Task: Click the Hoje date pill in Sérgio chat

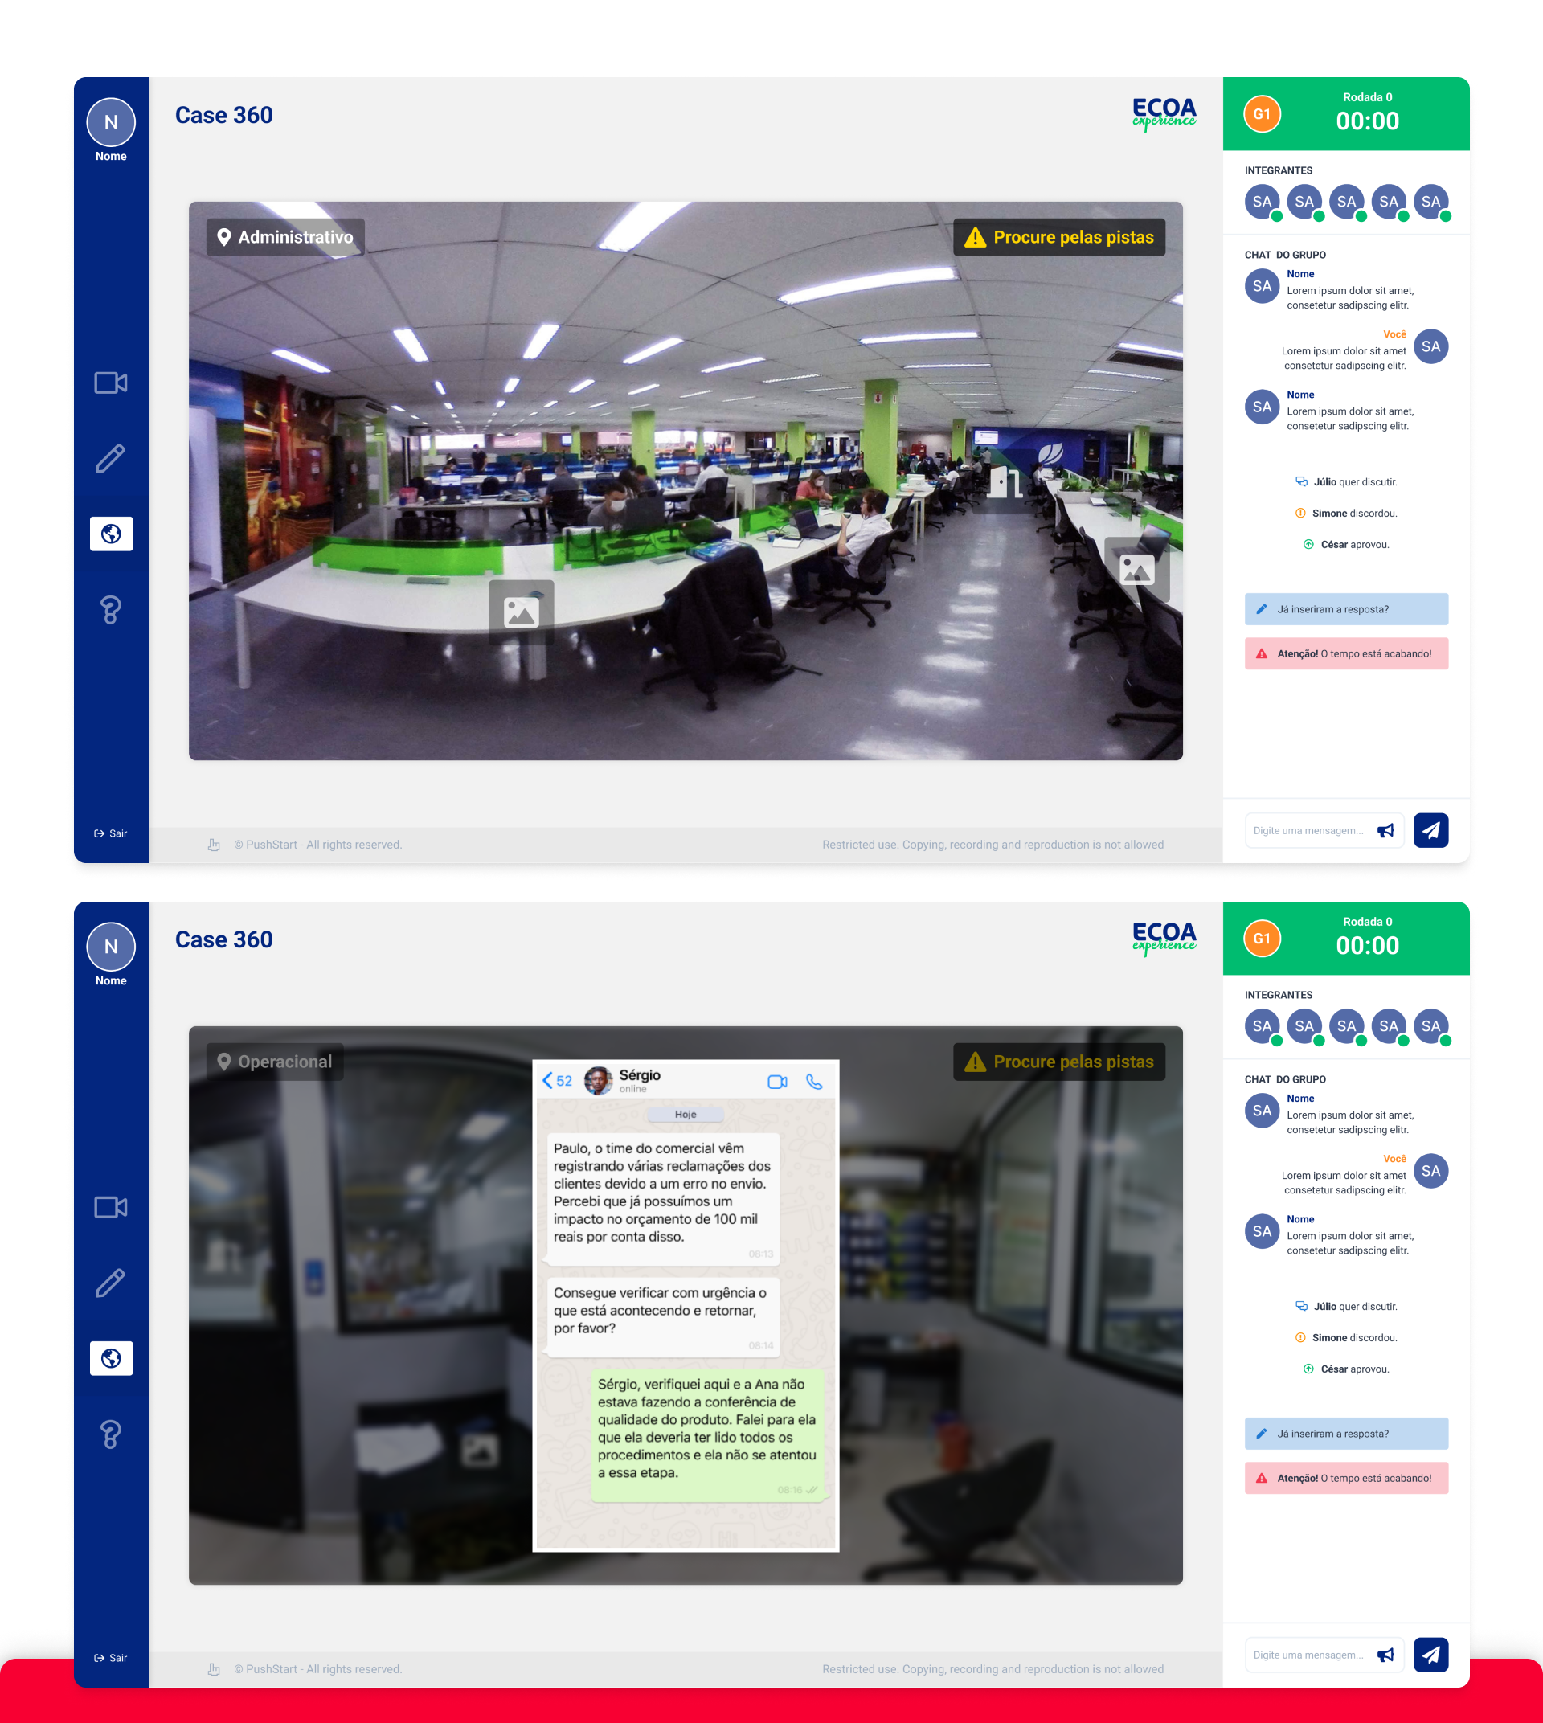Action: point(686,1114)
